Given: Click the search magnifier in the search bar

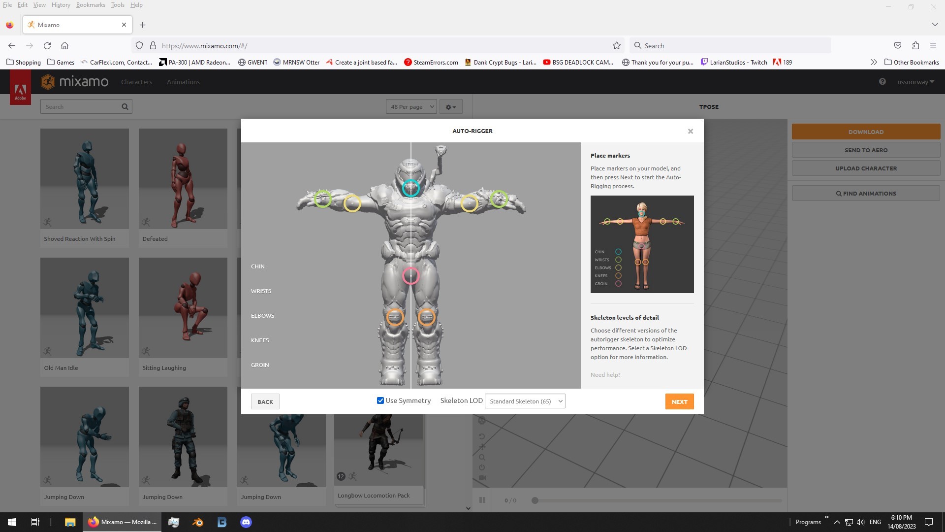Looking at the screenshot, I should (x=125, y=106).
